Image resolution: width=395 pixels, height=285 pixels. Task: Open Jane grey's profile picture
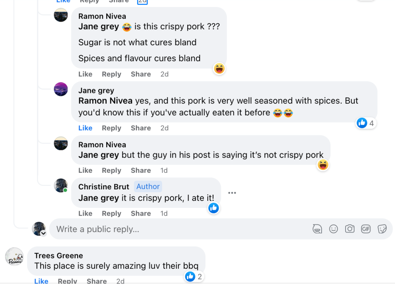[61, 89]
